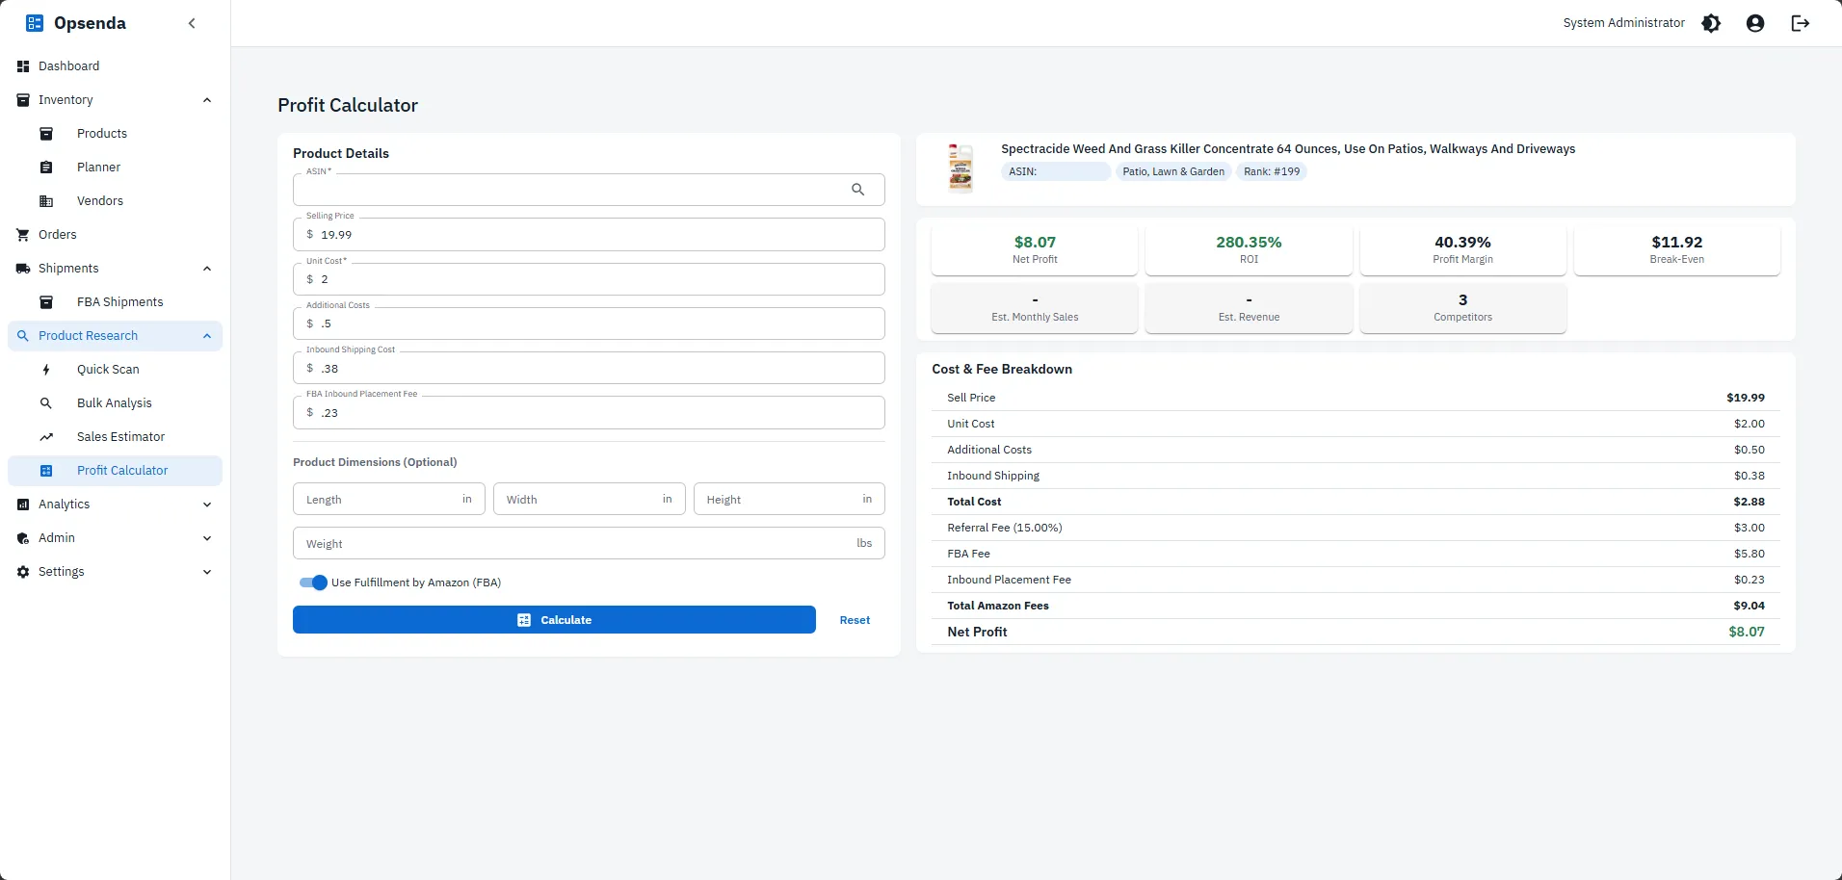Click the Vendors building icon
The width and height of the screenshot is (1842, 880).
(46, 201)
